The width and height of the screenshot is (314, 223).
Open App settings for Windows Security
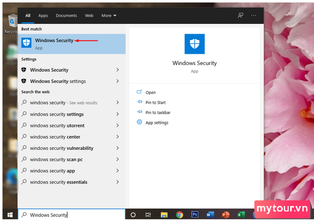coord(157,122)
